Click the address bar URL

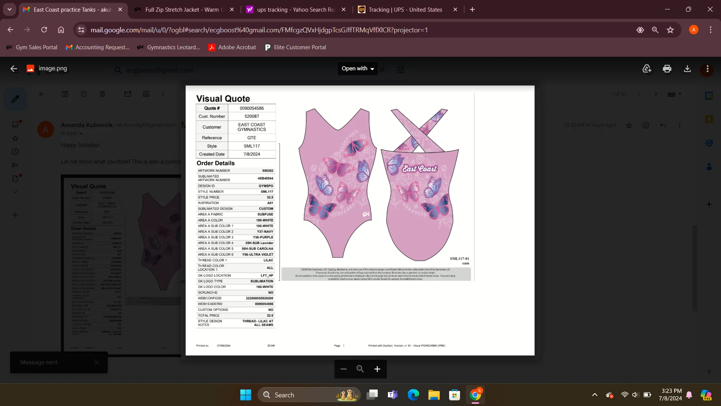[x=259, y=30]
